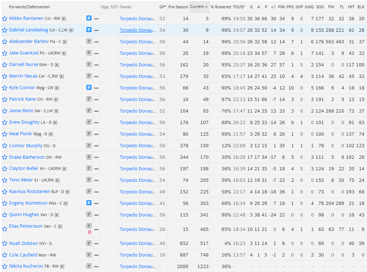The width and height of the screenshot is (367, 272).
Task: Open the Torpedo Donau owner link for Gabriel Landeskog
Action: coord(138,30)
